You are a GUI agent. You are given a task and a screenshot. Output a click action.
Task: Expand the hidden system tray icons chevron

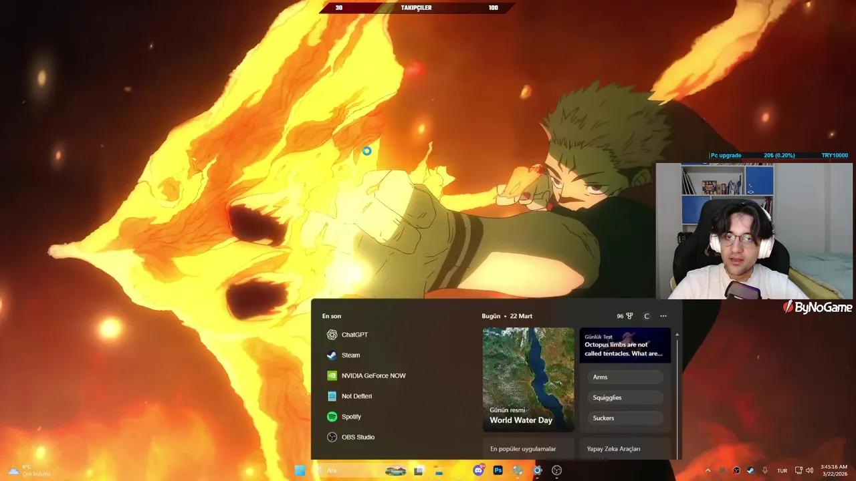(708, 470)
